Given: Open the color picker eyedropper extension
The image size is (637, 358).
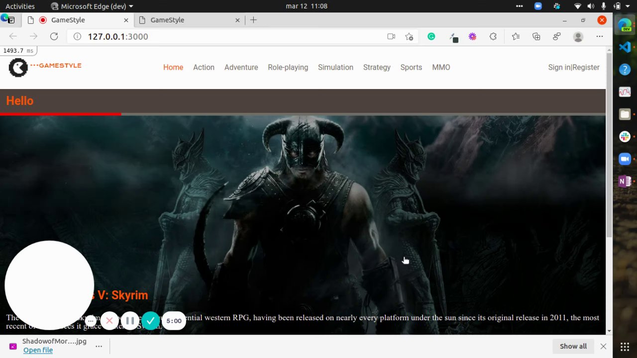Looking at the screenshot, I should pyautogui.click(x=453, y=37).
